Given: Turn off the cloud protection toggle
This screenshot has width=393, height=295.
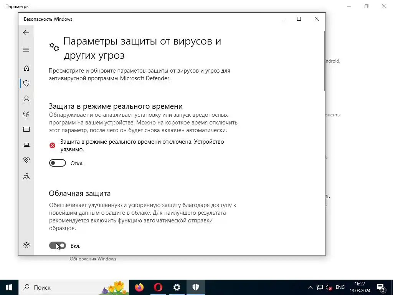Looking at the screenshot, I should 58,245.
